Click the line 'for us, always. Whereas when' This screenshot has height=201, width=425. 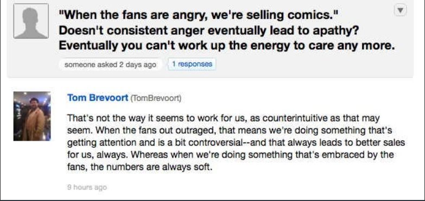[230, 155]
